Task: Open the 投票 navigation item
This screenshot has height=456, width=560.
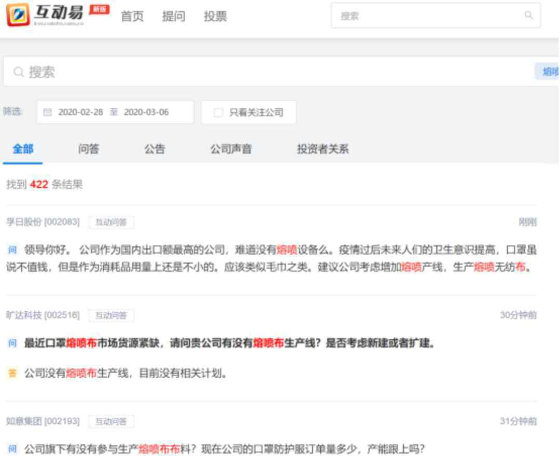Action: [x=215, y=16]
